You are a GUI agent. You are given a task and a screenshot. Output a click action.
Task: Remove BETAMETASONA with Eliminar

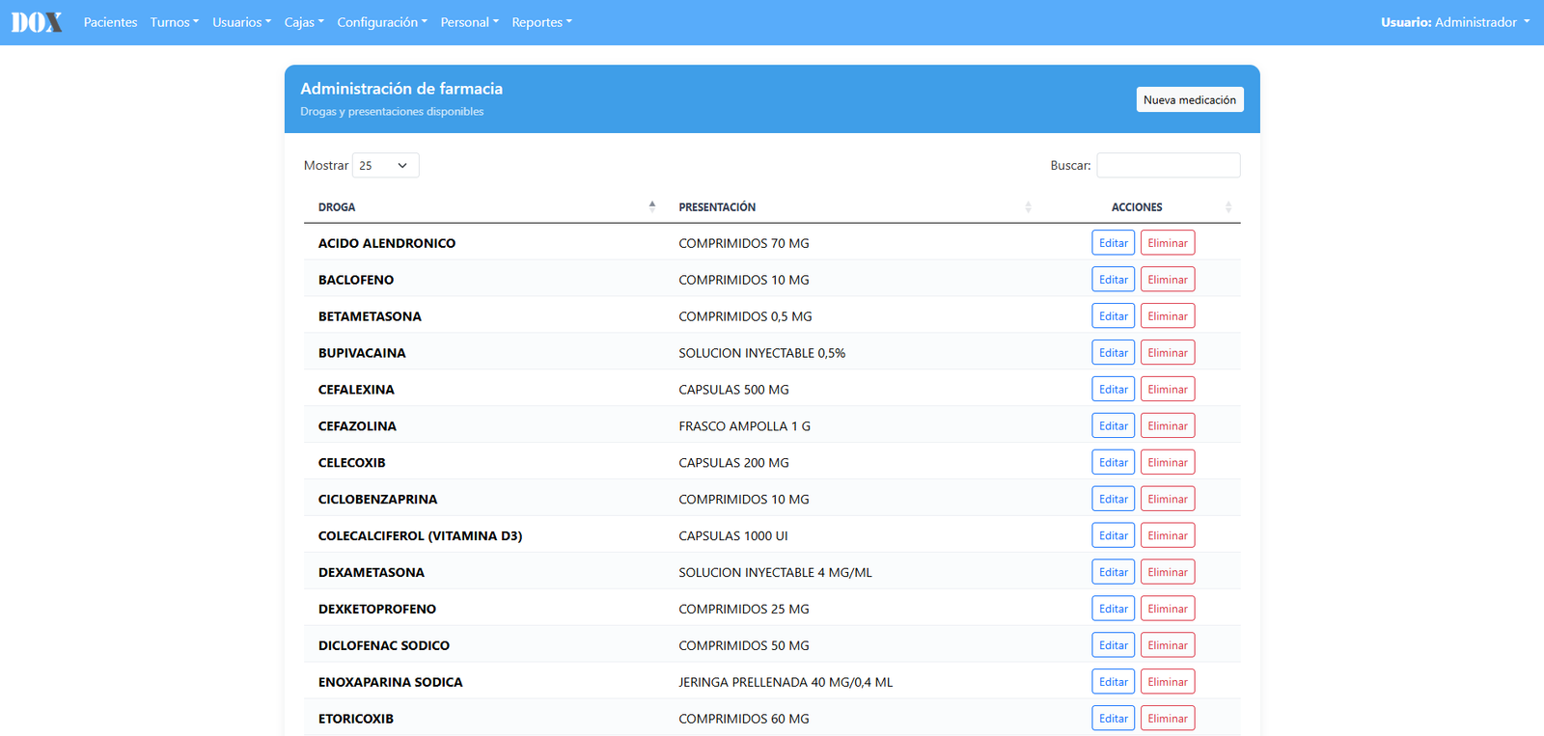(x=1168, y=316)
